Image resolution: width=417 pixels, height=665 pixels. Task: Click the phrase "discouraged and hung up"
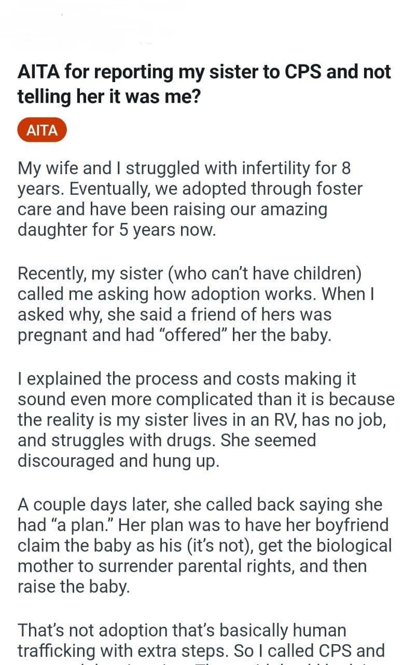click(118, 461)
